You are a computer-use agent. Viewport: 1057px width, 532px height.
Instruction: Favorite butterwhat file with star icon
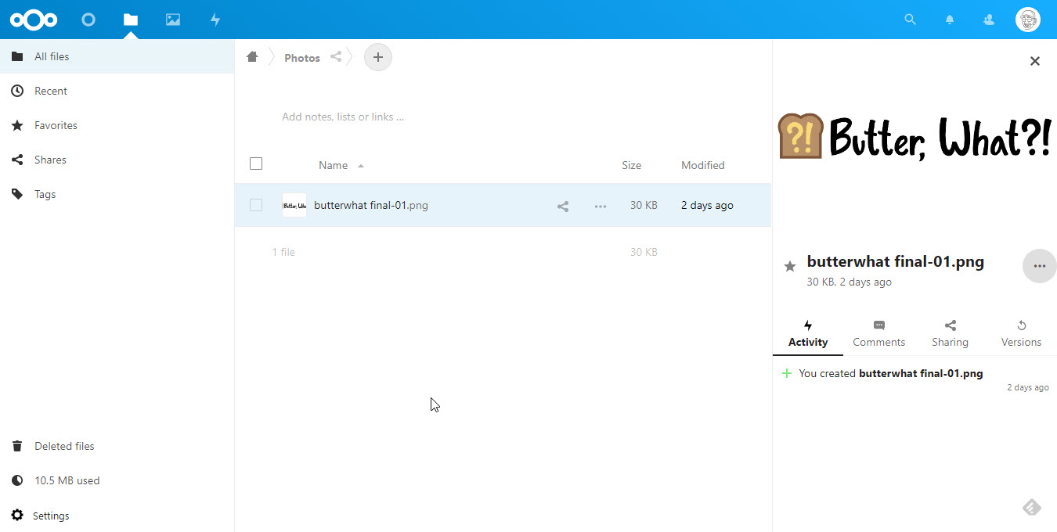[790, 267]
